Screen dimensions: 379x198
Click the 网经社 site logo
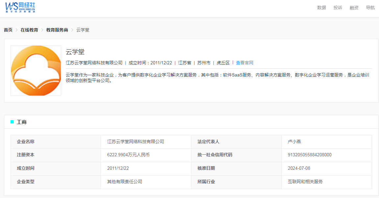point(20,8)
